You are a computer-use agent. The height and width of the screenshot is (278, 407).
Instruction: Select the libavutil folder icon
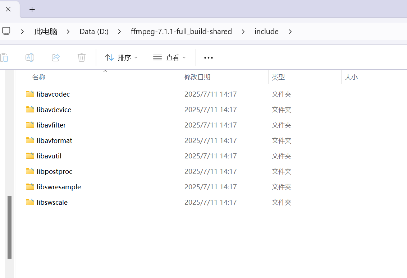[x=30, y=156]
